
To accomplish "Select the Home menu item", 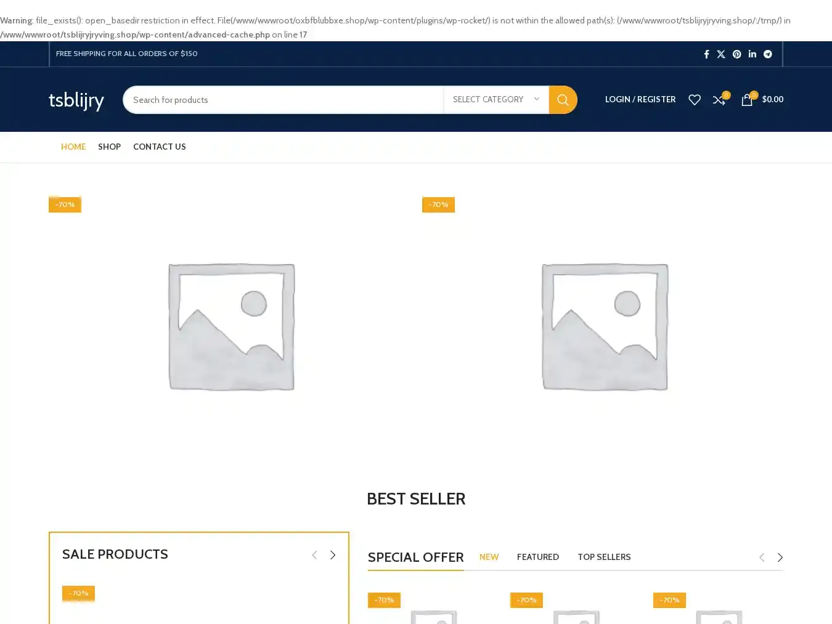I will [73, 147].
